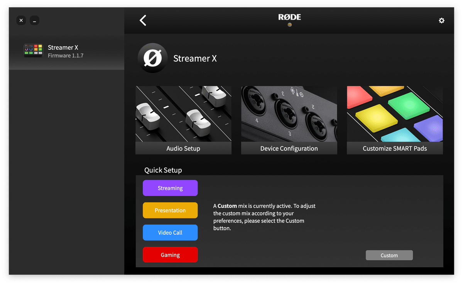Click the large Streamer X title
This screenshot has width=463, height=285.
point(195,59)
